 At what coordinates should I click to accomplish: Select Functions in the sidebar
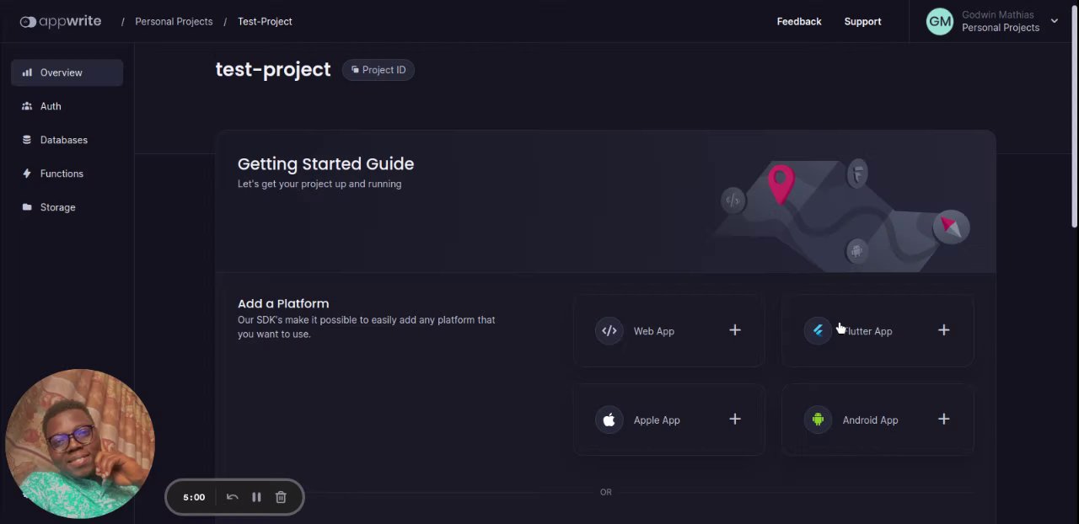pos(67,174)
